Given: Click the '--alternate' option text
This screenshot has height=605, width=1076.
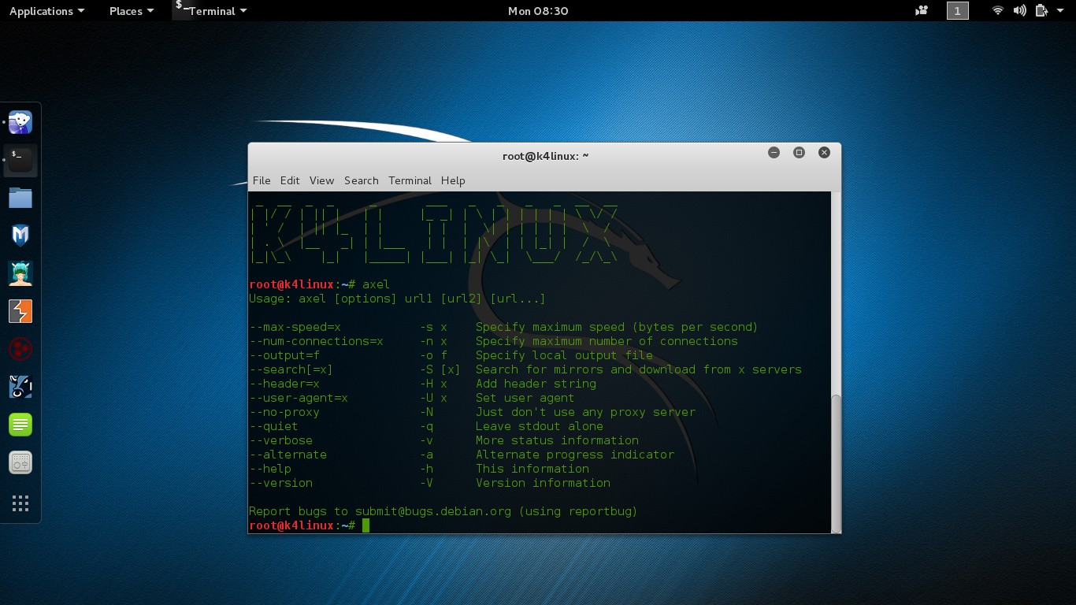Looking at the screenshot, I should [x=288, y=455].
